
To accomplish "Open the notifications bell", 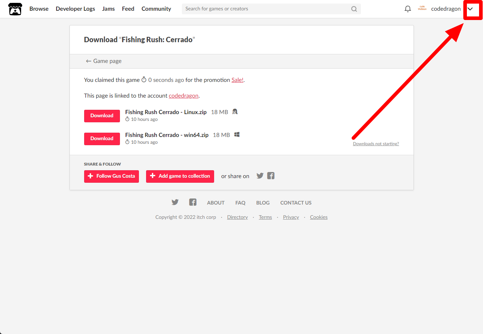I will [407, 9].
